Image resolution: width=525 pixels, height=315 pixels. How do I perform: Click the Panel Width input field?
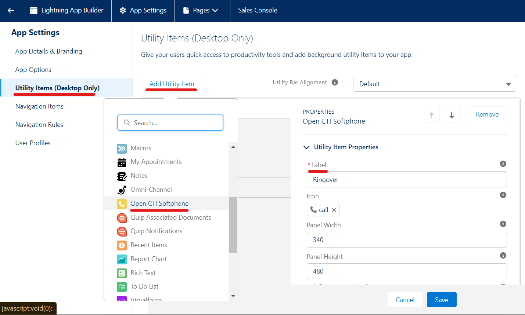point(407,239)
